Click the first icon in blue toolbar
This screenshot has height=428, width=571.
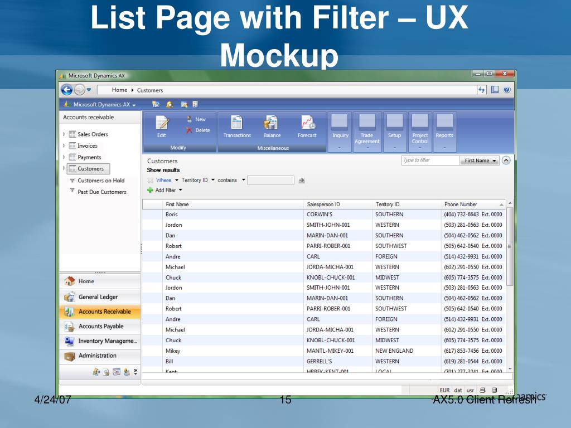point(156,104)
